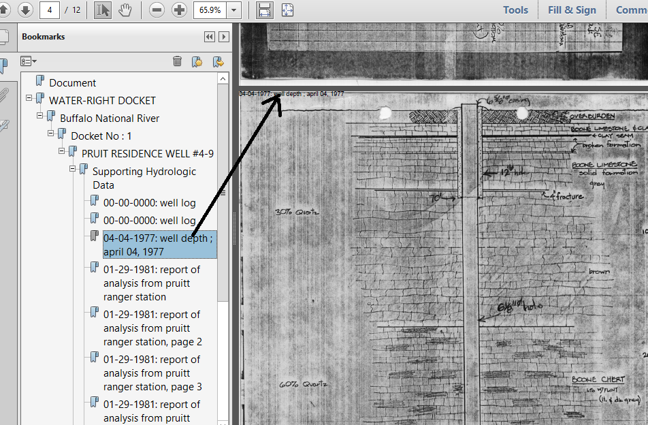Go to the next page arrow
Image resolution: width=648 pixels, height=425 pixels.
tap(25, 10)
